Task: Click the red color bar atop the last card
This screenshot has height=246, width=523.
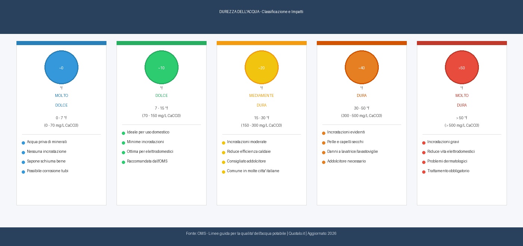Action: click(x=462, y=43)
